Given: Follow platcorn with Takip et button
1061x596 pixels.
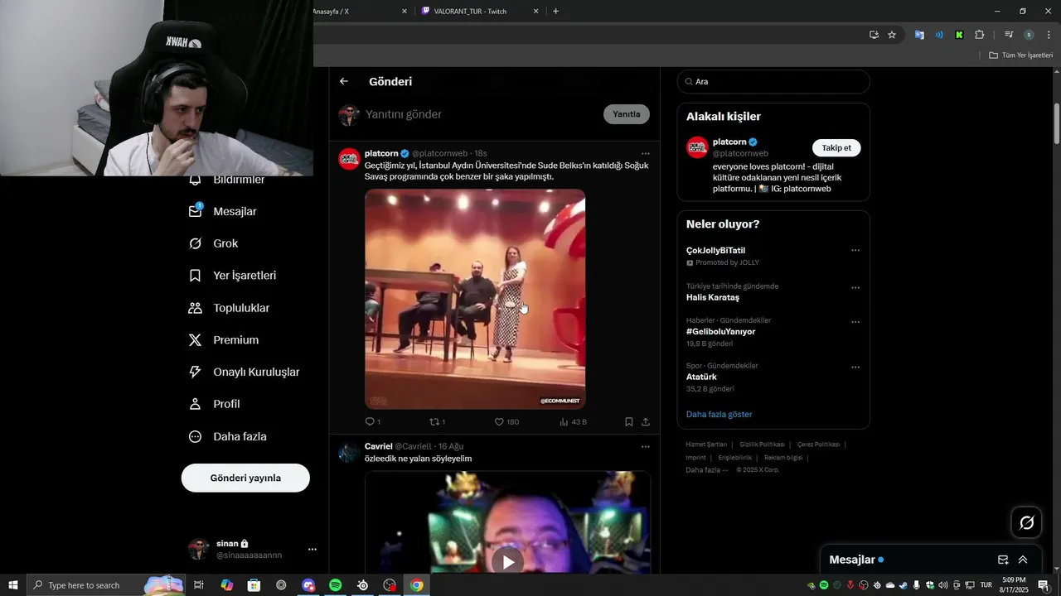Looking at the screenshot, I should tap(836, 148).
